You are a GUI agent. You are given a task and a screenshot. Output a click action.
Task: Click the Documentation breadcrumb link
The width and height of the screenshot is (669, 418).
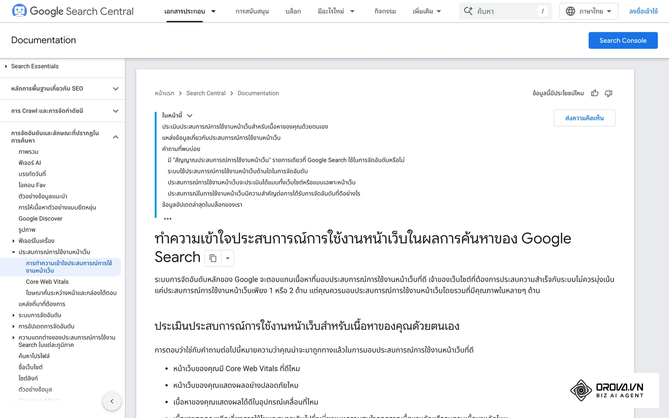coord(258,93)
